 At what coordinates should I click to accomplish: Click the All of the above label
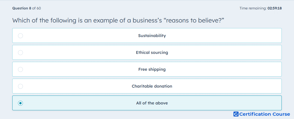(x=152, y=103)
